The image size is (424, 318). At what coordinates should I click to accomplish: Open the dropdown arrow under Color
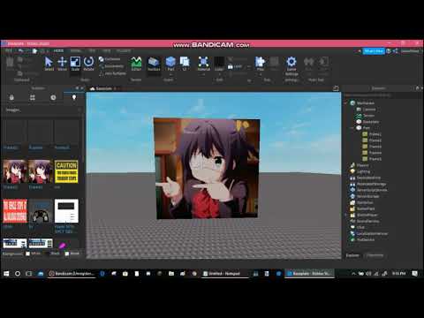tap(219, 74)
